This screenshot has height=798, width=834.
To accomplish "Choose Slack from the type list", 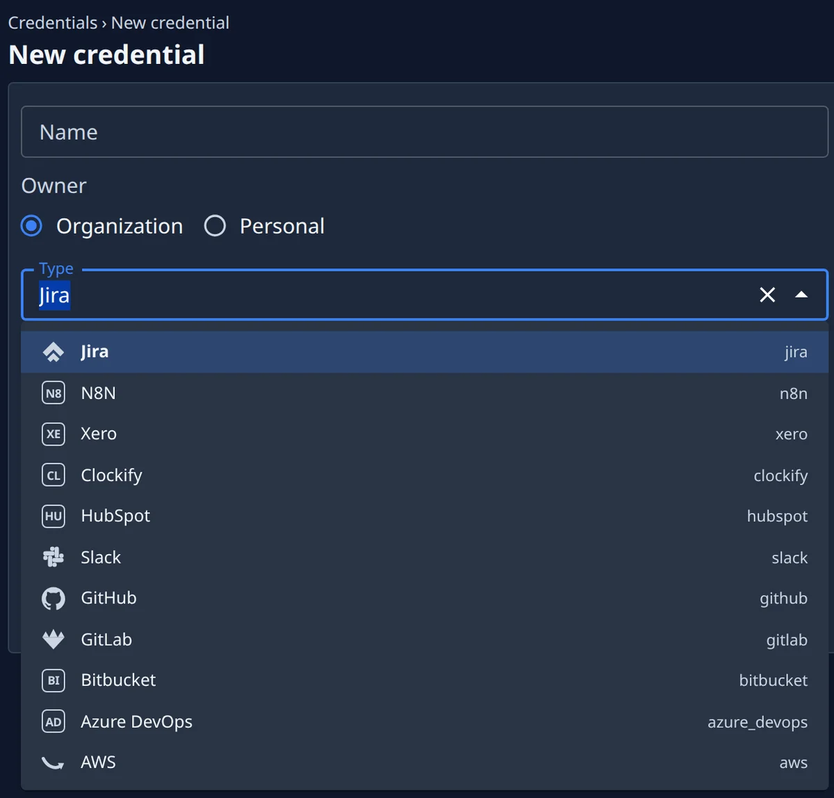I will (x=425, y=557).
